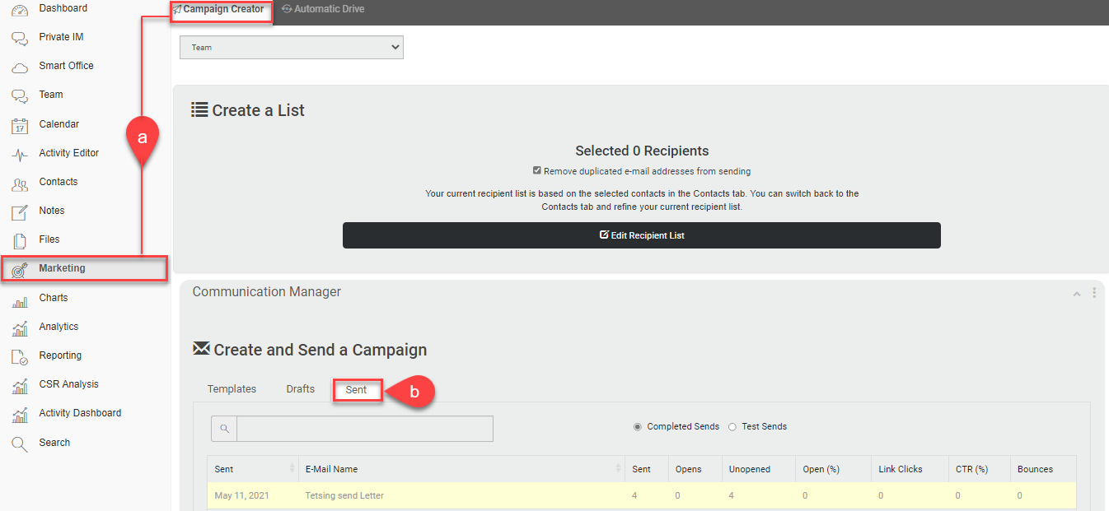The height and width of the screenshot is (511, 1109).
Task: Select the Test Sends radio button
Action: [x=732, y=427]
